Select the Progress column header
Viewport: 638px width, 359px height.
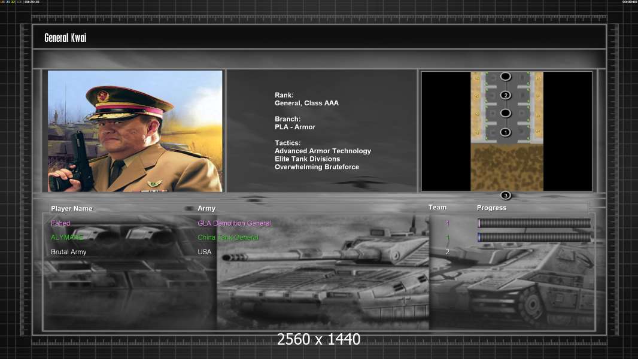pyautogui.click(x=491, y=208)
